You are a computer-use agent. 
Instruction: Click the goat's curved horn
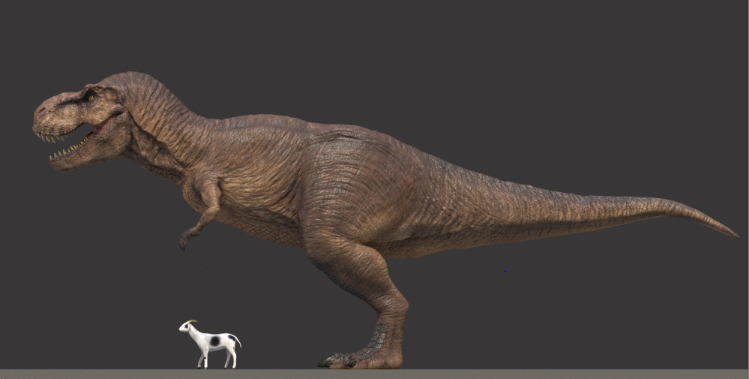pos(190,322)
